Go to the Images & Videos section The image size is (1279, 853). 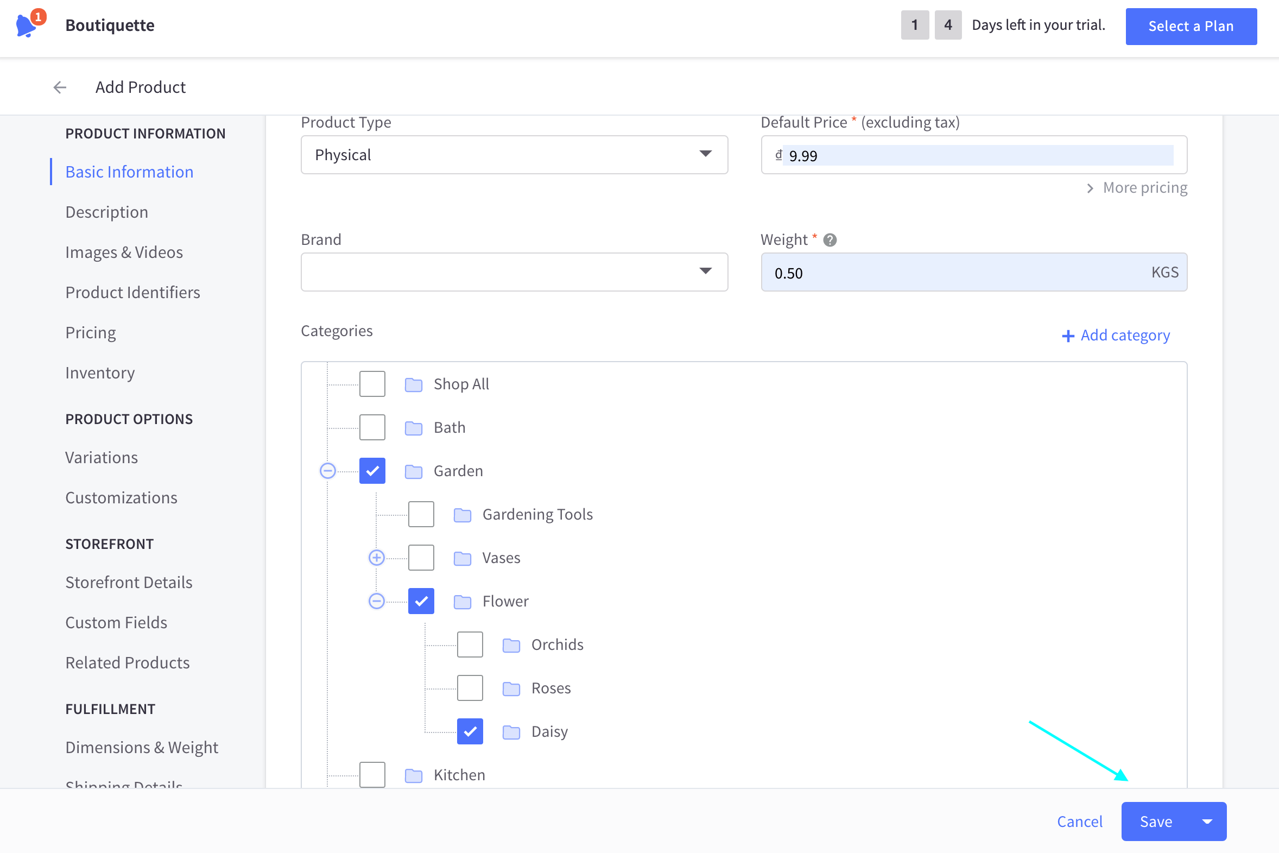tap(124, 252)
